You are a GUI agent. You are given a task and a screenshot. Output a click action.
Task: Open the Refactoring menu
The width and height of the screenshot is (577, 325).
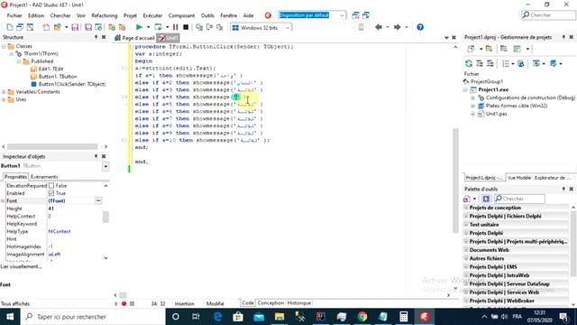pos(105,15)
